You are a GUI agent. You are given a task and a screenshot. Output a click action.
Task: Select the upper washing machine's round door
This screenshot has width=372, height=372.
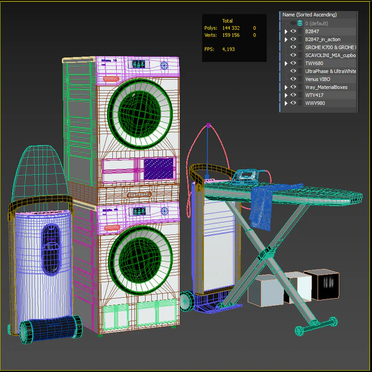point(139,114)
